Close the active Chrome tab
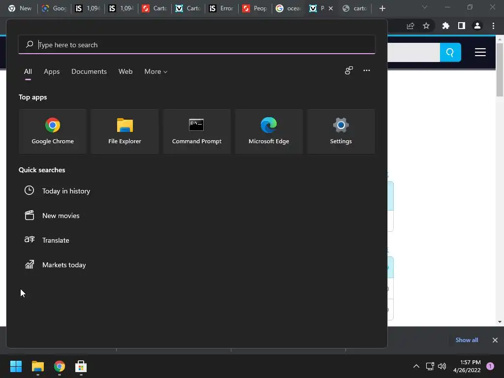The height and width of the screenshot is (378, 504). pyautogui.click(x=331, y=8)
